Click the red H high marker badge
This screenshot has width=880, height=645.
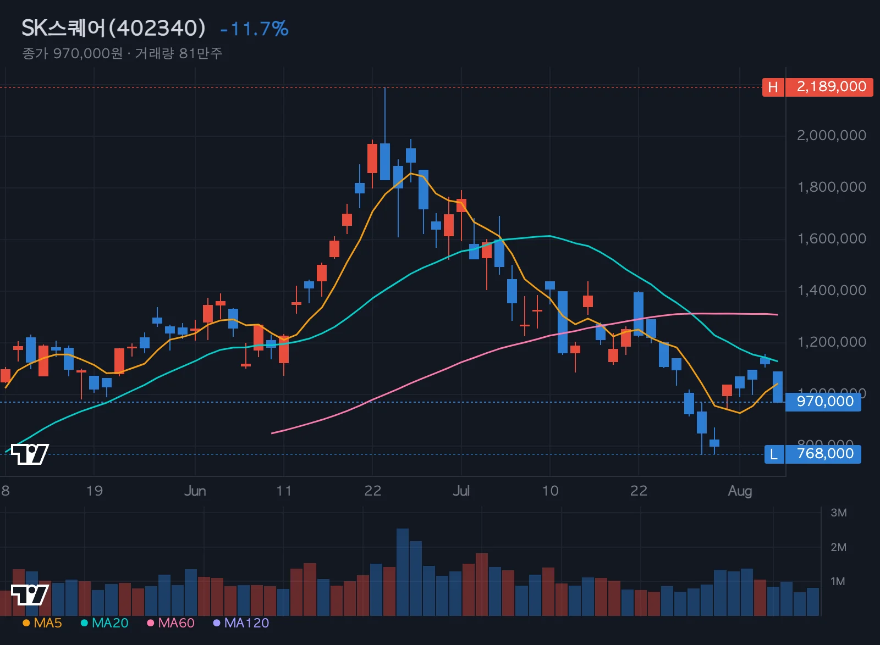[773, 87]
